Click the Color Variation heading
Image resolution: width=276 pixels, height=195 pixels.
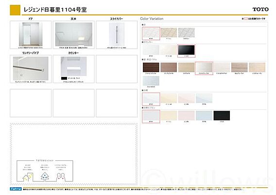[x=152, y=19]
